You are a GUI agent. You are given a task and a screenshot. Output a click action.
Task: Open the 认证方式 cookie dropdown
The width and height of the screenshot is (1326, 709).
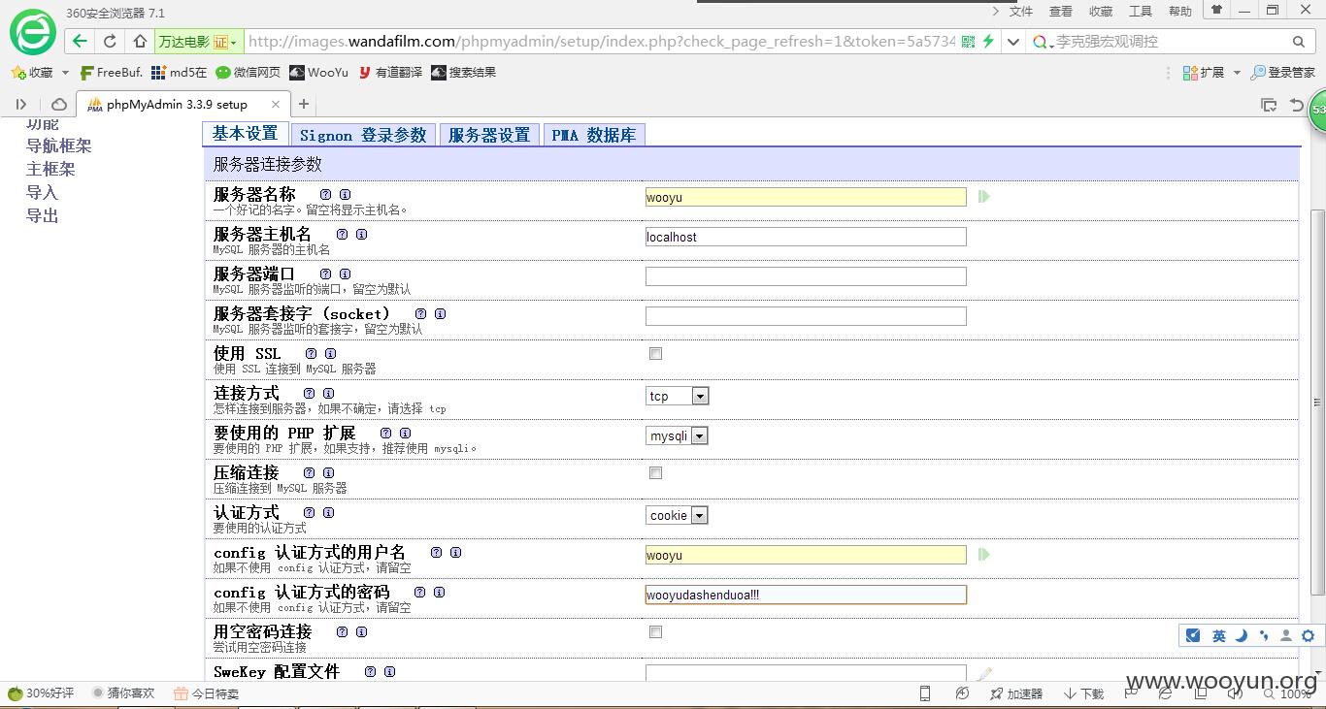(x=678, y=516)
